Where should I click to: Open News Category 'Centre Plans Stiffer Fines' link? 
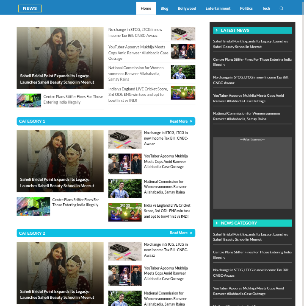pyautogui.click(x=252, y=255)
